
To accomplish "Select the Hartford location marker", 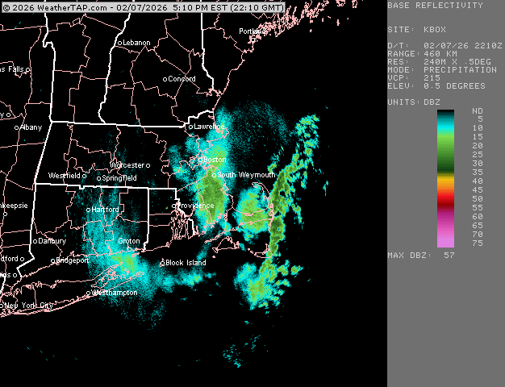I will 89,210.
